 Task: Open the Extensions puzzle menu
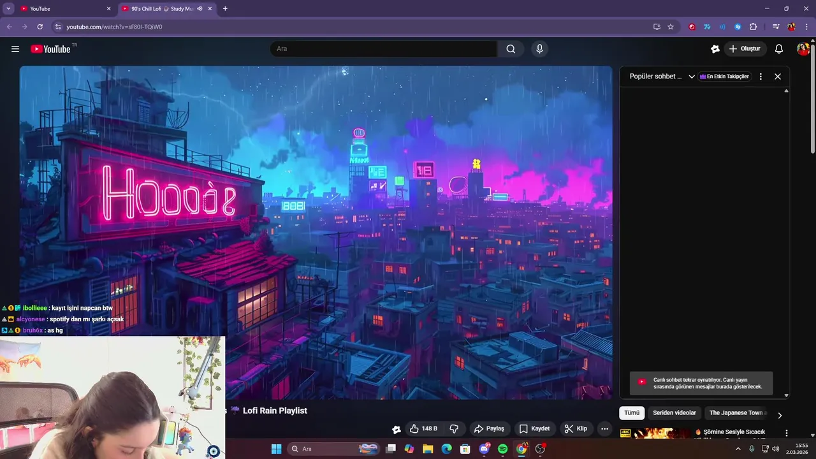[754, 27]
